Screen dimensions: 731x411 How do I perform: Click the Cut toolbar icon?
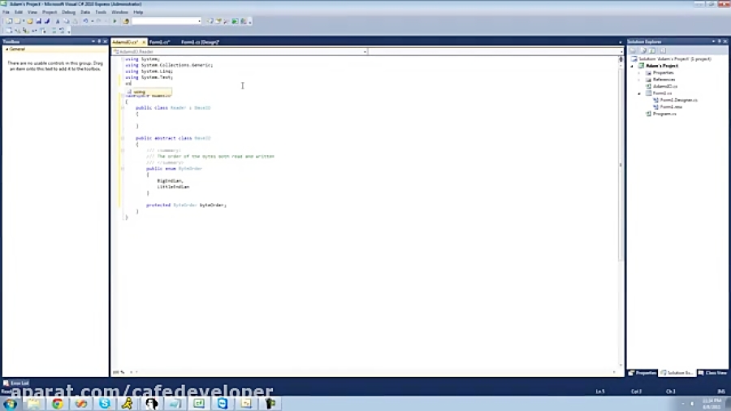(x=58, y=21)
